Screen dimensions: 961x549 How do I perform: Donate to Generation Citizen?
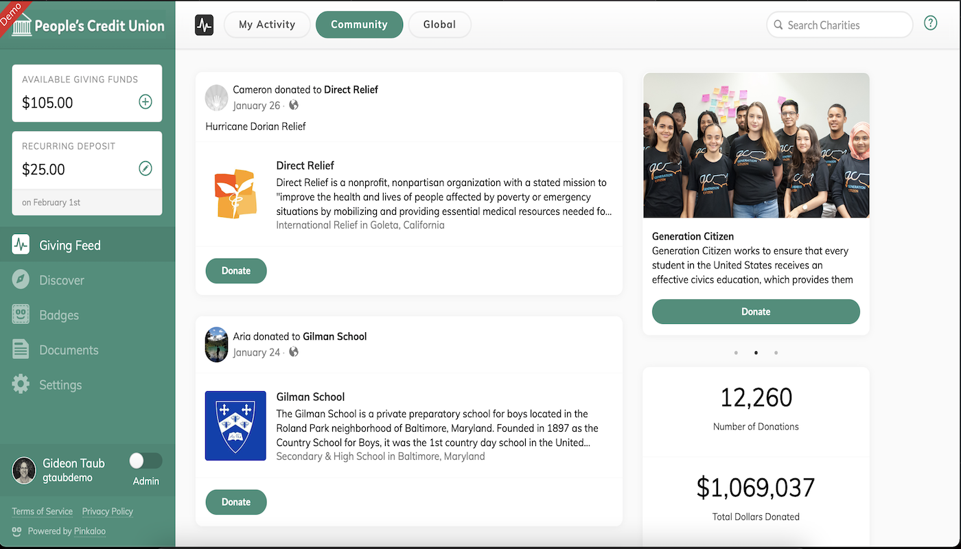756,312
